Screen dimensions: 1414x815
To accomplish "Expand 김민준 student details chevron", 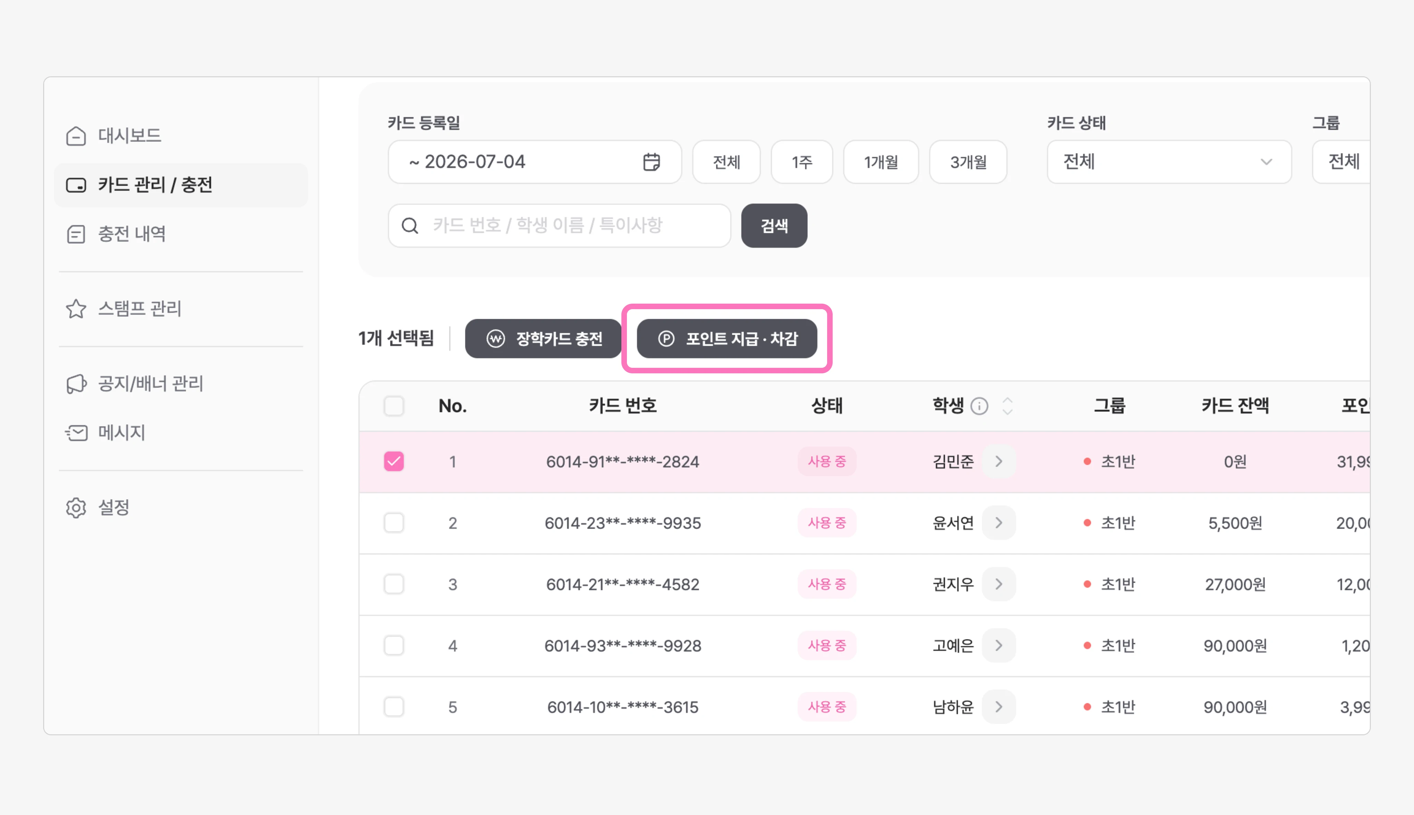I will click(998, 461).
